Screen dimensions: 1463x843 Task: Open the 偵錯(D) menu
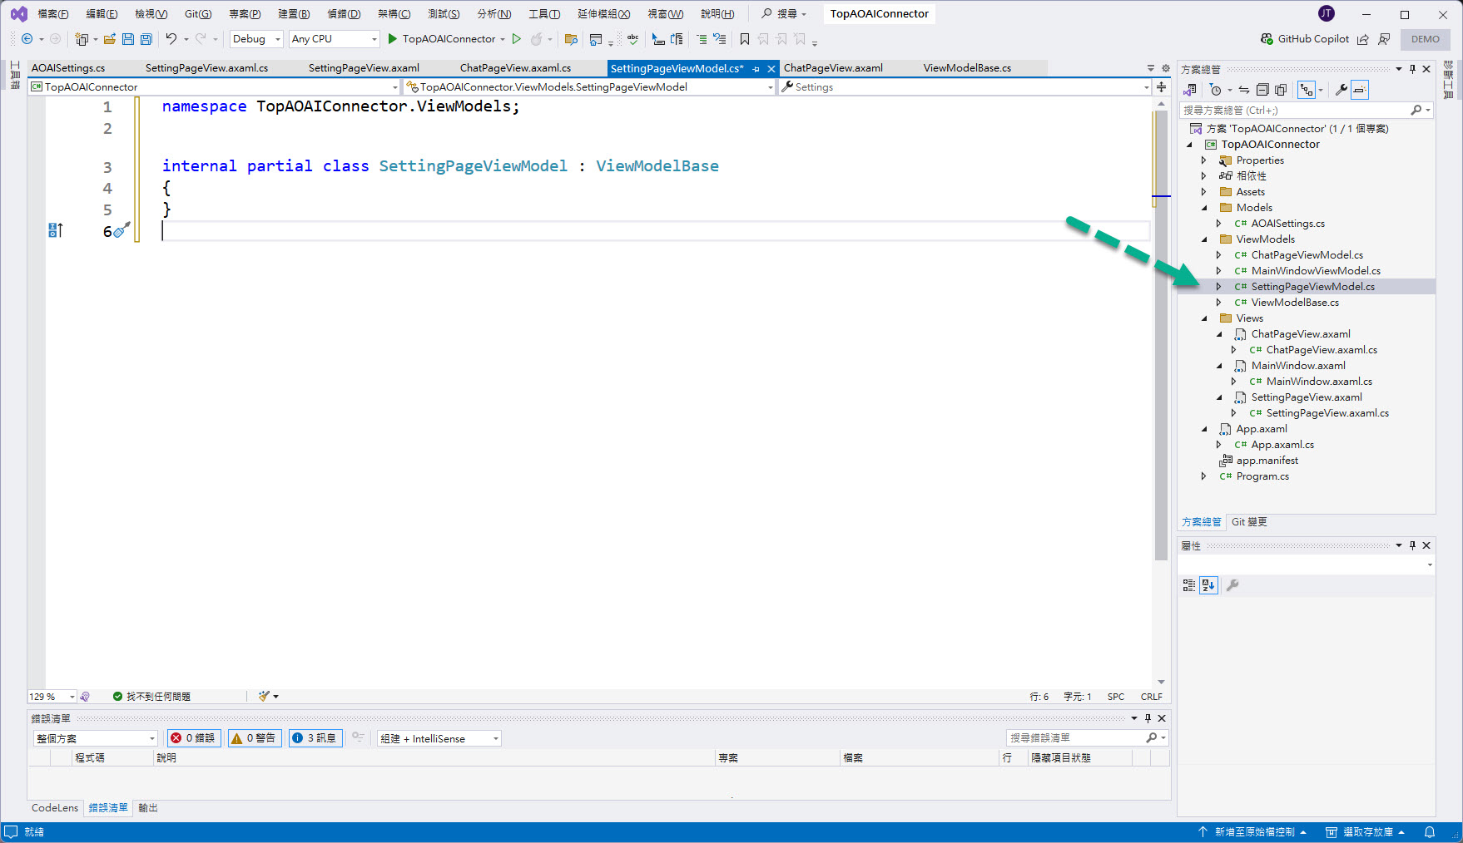(344, 14)
